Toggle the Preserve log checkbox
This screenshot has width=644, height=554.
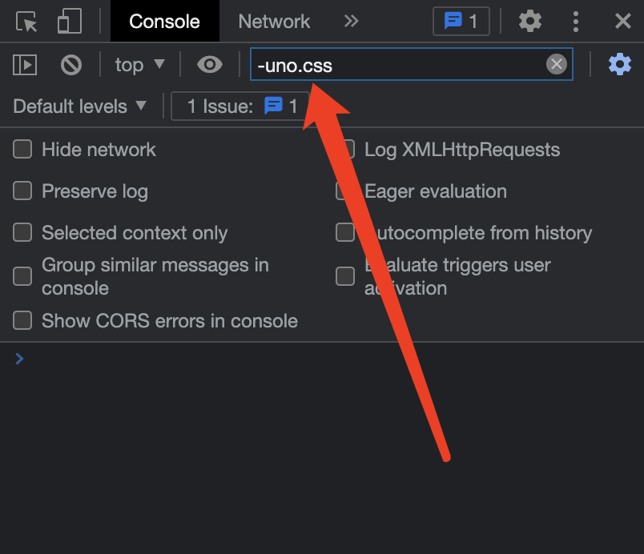[x=22, y=191]
